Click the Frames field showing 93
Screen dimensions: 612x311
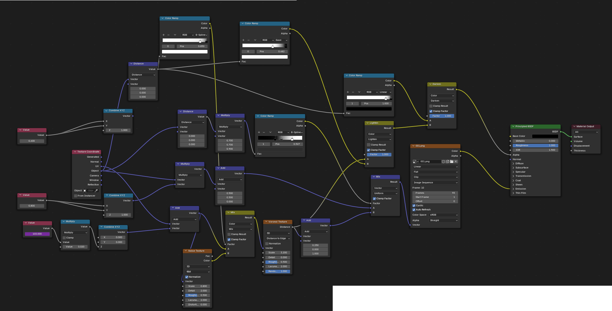435,193
